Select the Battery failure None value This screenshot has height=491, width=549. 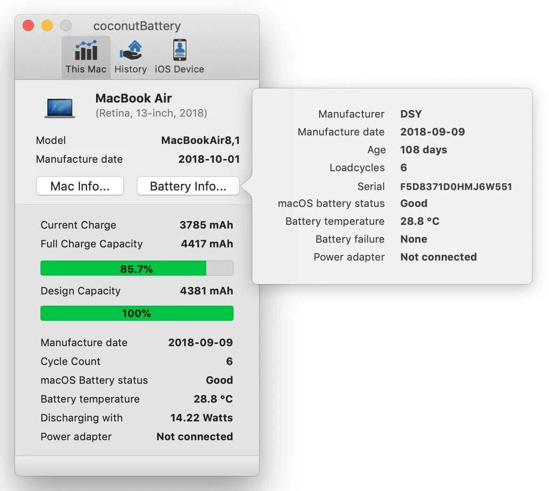414,239
